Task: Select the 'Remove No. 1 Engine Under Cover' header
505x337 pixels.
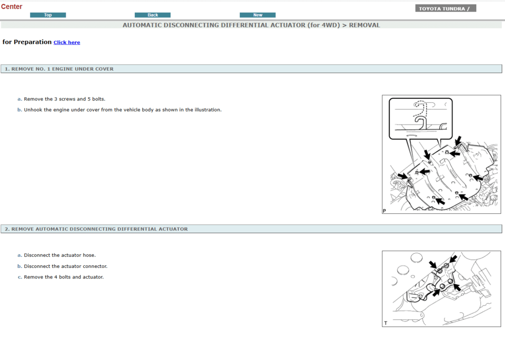Action: [x=59, y=69]
